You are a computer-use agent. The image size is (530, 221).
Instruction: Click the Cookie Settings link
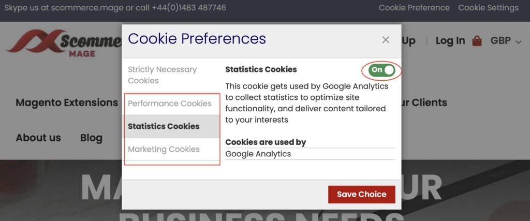click(x=488, y=8)
